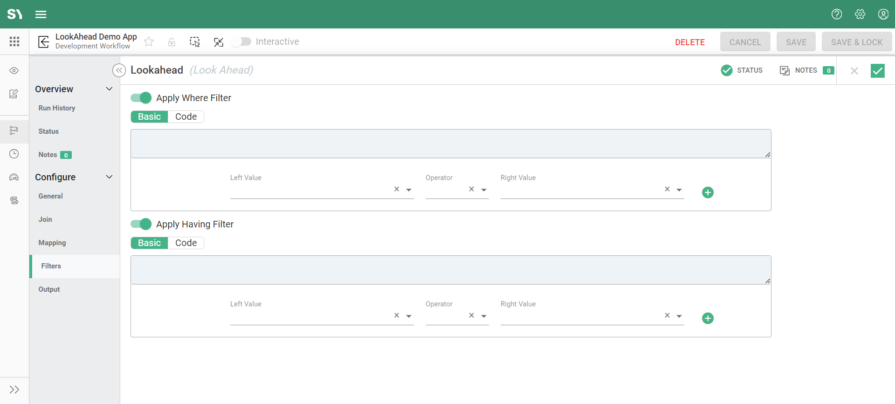Viewport: 895px width, 404px height.
Task: Click the Where filter expression text area
Action: coord(450,144)
